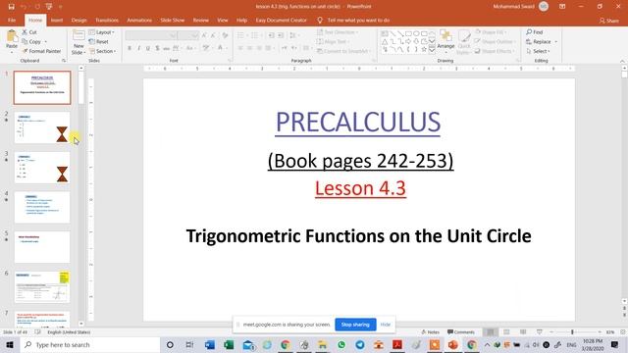Select the rectangle shape in shapes gallery

[408, 33]
